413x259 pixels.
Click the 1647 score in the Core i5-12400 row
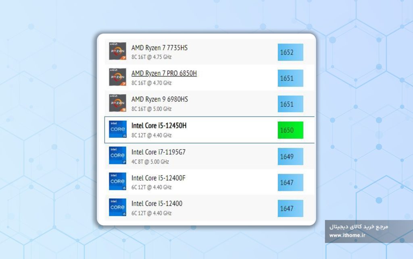290,208
